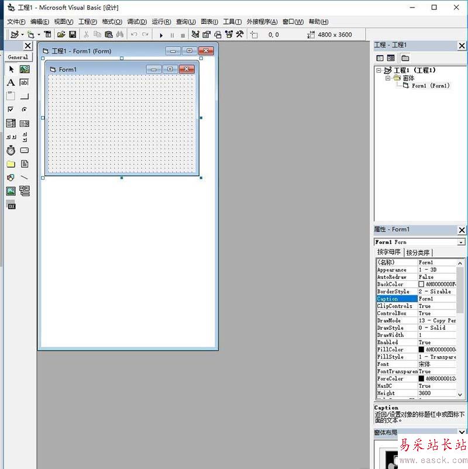
Task: Open 外接程序(A) menu
Action: tap(262, 22)
